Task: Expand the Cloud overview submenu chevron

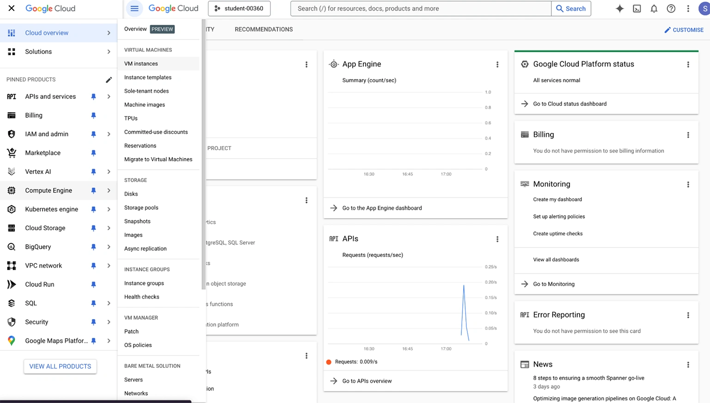Action: [x=109, y=33]
